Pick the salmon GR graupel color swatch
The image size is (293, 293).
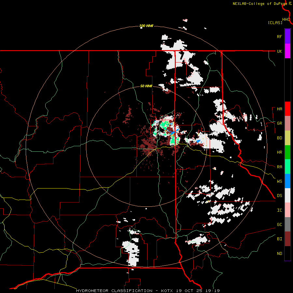pyautogui.click(x=287, y=123)
